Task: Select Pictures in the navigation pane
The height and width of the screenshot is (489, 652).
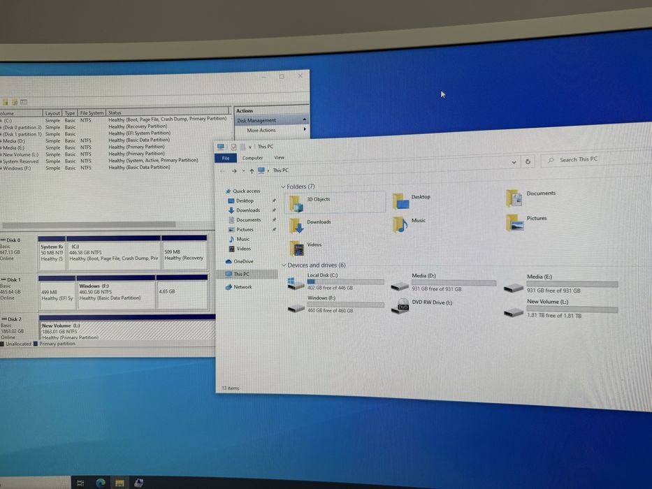Action: 241,229
